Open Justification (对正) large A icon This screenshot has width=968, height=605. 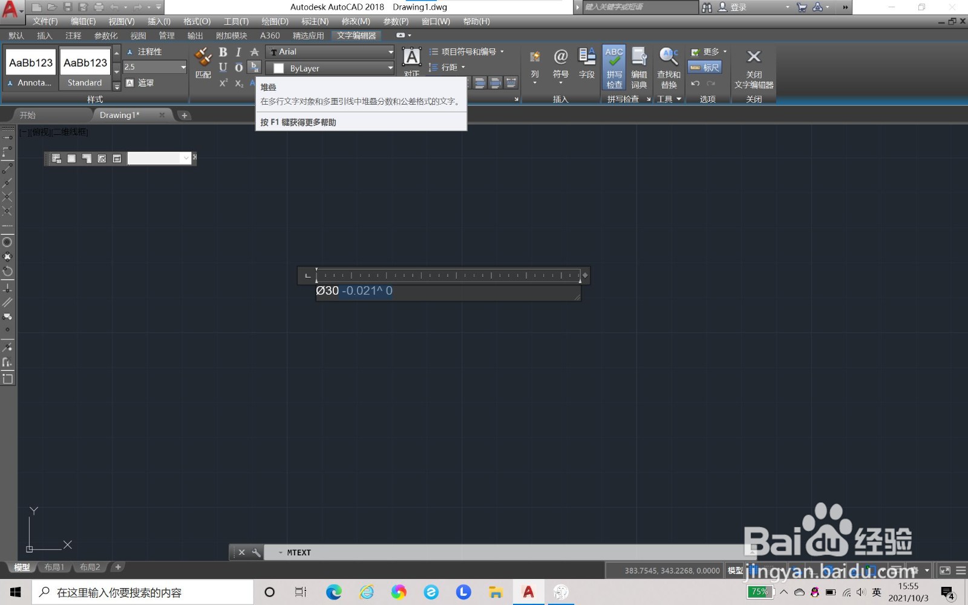click(412, 57)
